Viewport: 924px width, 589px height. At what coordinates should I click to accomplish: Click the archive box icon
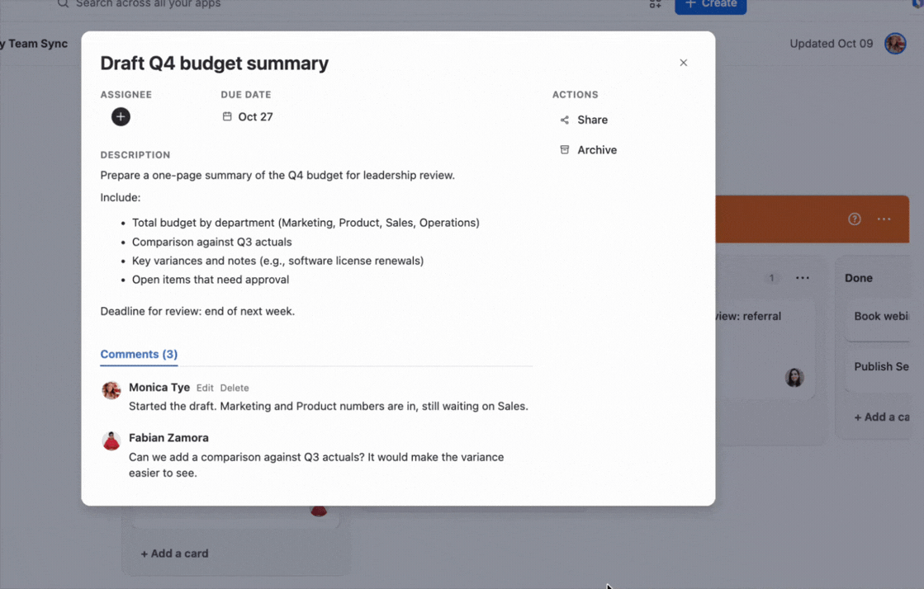point(565,149)
